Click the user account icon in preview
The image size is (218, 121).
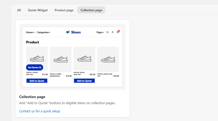coord(113,32)
